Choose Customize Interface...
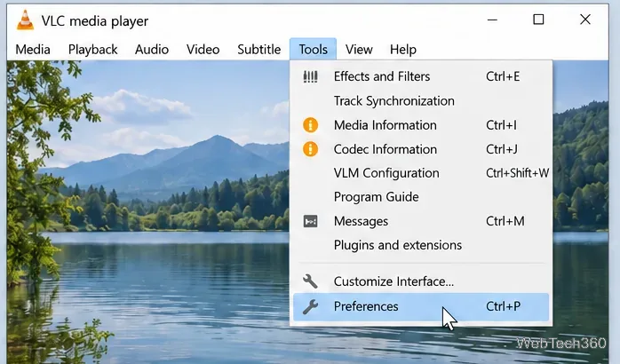The width and height of the screenshot is (620, 364). (421, 281)
